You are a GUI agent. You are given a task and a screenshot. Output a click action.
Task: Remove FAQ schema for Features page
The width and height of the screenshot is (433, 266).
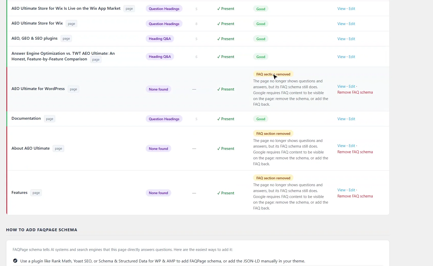355,196
